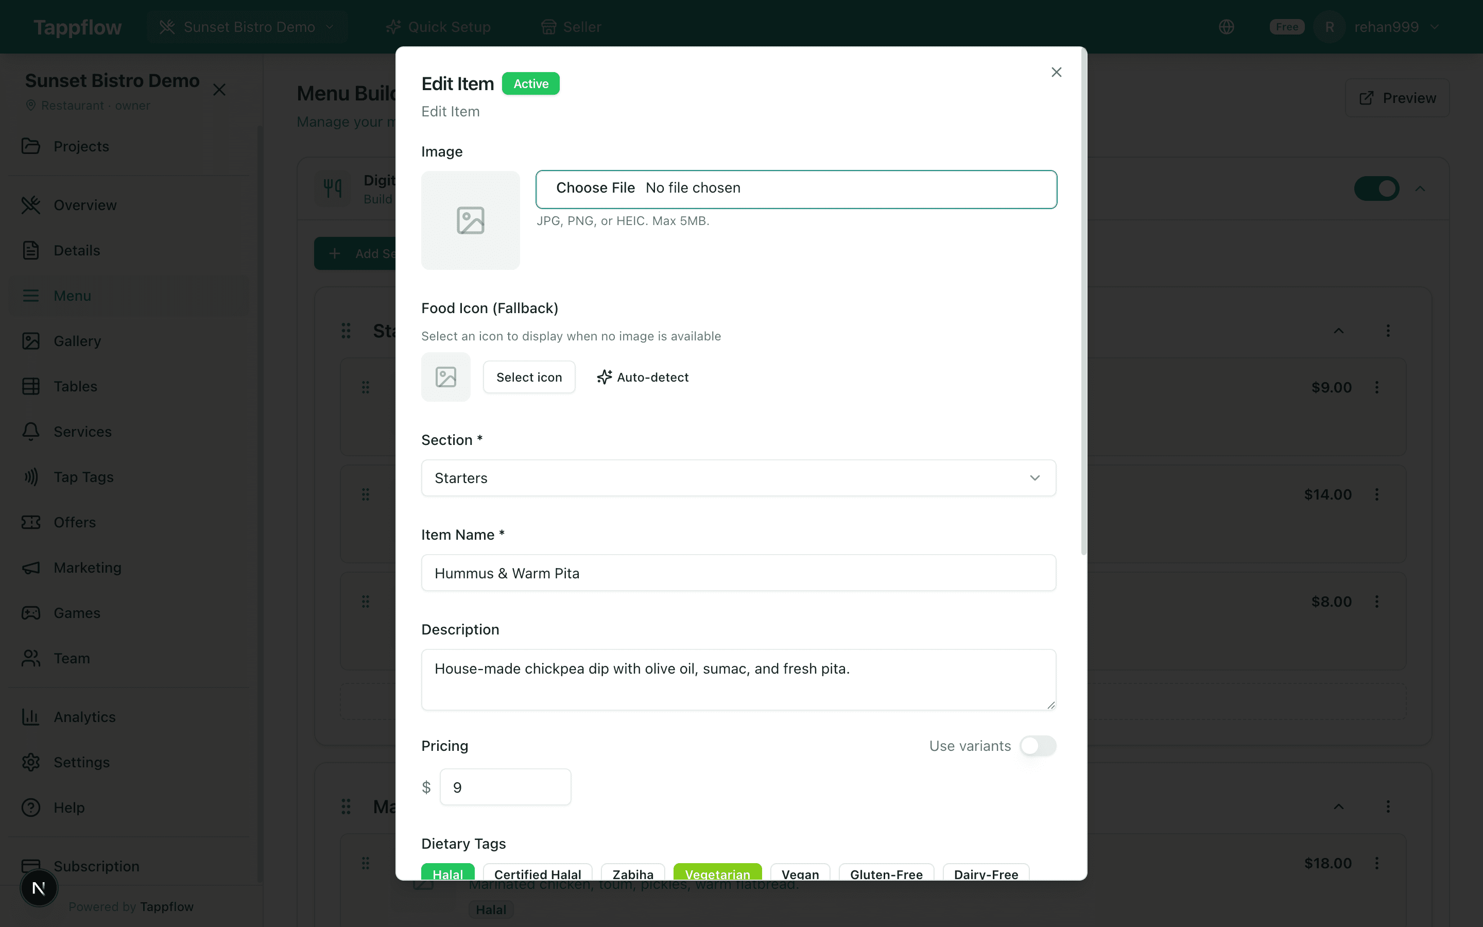Select the Vegan dietary tag

point(800,873)
